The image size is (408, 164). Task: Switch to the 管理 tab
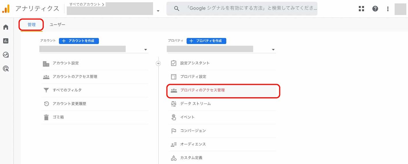coord(32,25)
